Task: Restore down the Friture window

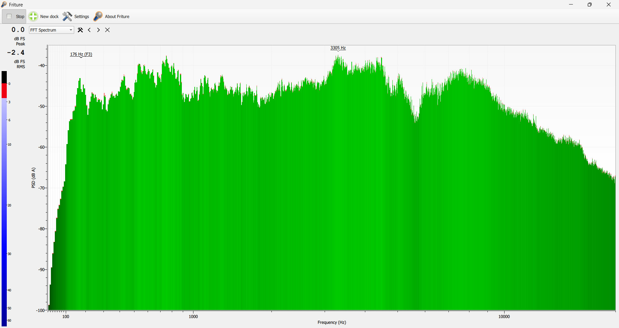Action: [590, 5]
